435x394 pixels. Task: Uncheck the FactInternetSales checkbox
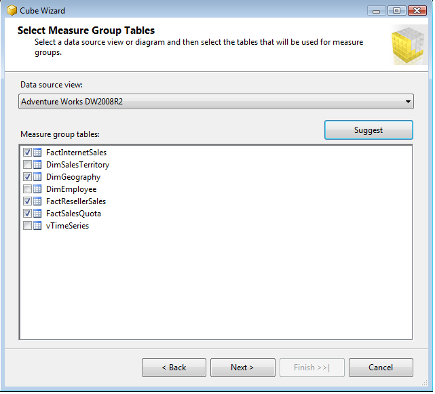click(27, 152)
